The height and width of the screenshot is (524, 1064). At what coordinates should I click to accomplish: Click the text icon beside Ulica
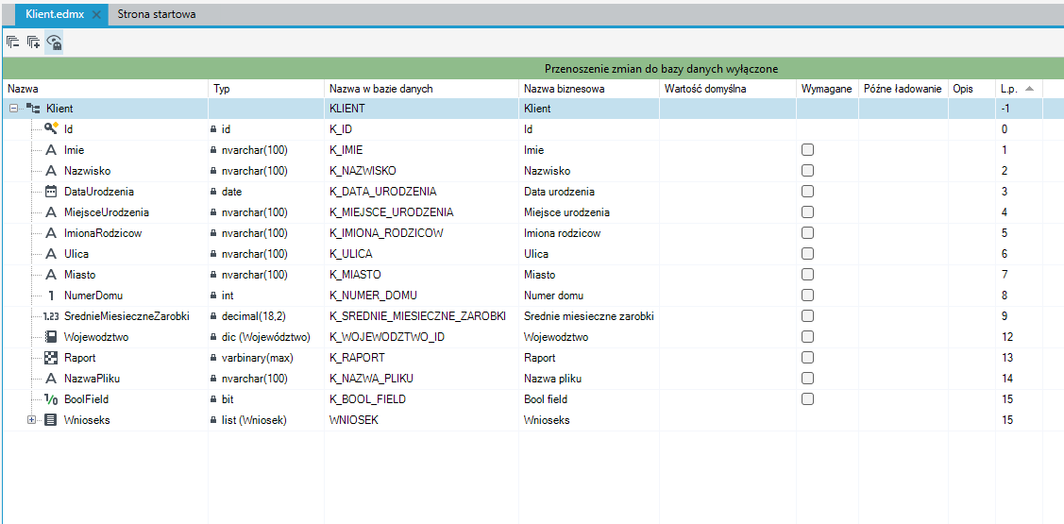[51, 254]
